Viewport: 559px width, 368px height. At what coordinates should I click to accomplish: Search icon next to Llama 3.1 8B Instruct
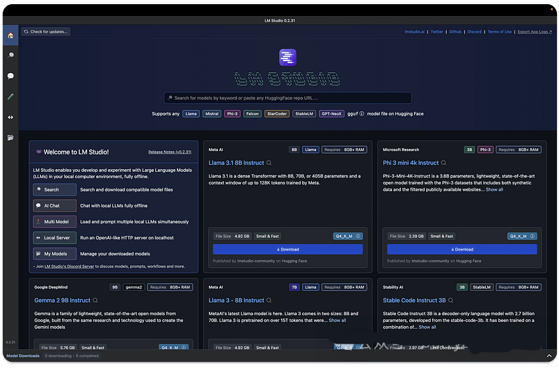pyautogui.click(x=269, y=163)
